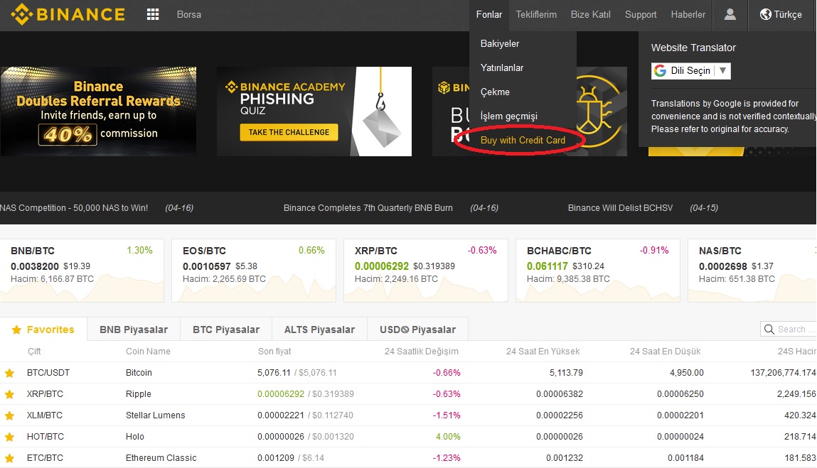Click the globe language icon

(765, 14)
